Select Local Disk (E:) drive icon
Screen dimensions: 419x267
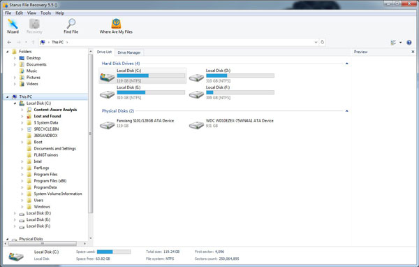point(107,94)
